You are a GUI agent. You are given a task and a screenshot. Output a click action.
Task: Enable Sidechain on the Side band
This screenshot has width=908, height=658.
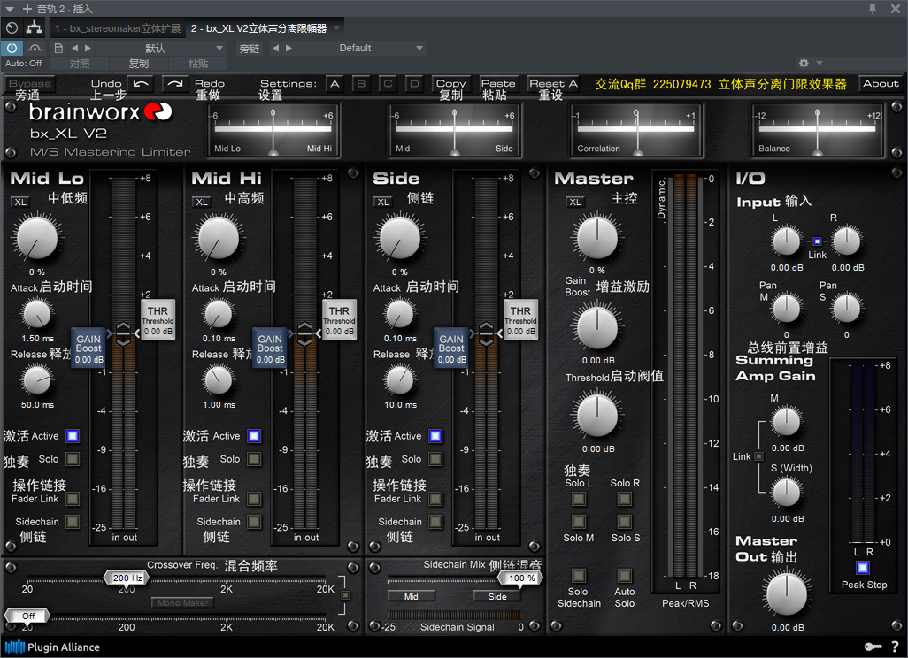click(x=435, y=522)
